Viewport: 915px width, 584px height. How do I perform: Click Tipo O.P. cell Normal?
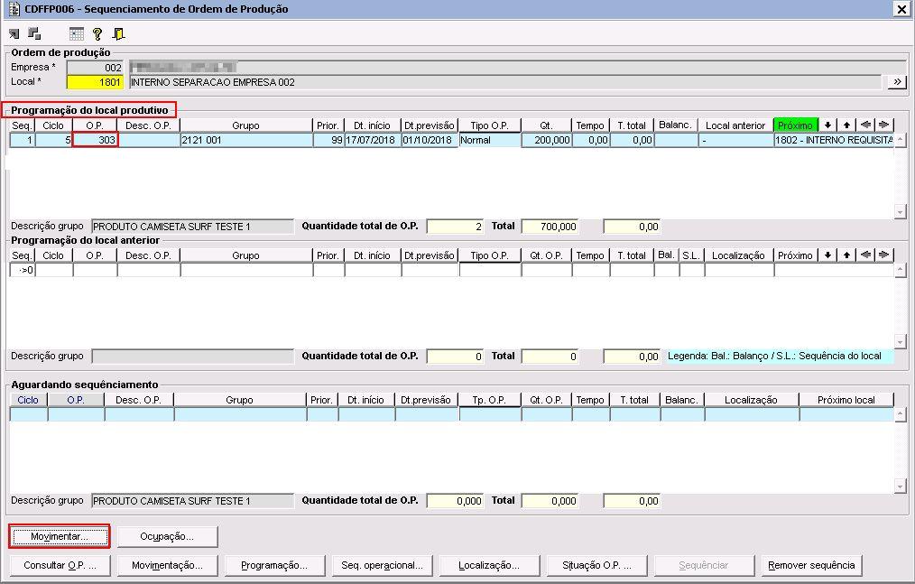pyautogui.click(x=490, y=140)
